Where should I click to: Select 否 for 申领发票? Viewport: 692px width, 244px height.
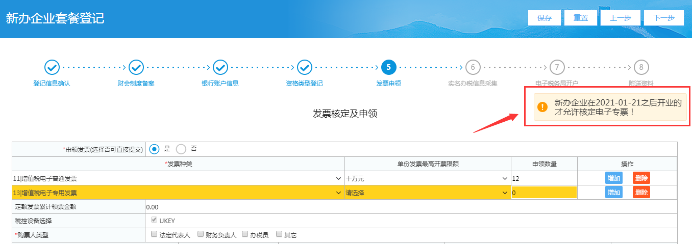point(181,149)
